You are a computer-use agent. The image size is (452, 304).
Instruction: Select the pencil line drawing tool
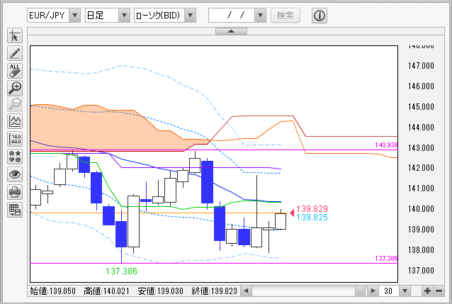pyautogui.click(x=15, y=53)
